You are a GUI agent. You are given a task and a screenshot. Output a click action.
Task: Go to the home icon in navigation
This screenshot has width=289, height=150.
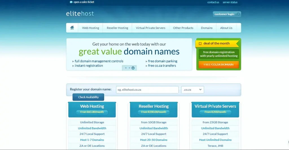72,28
